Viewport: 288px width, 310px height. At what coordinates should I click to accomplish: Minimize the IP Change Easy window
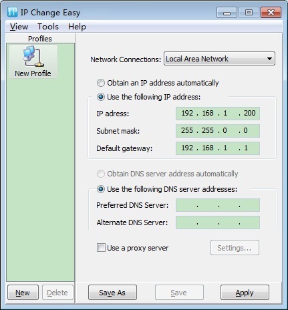227,13
